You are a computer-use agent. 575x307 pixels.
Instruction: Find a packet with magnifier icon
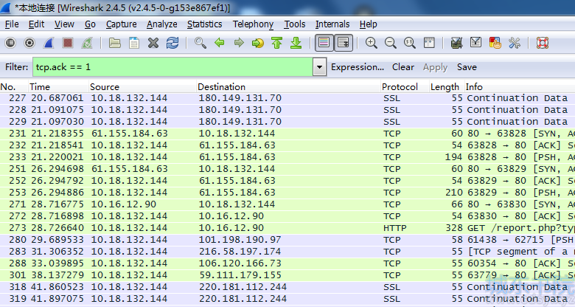point(201,43)
